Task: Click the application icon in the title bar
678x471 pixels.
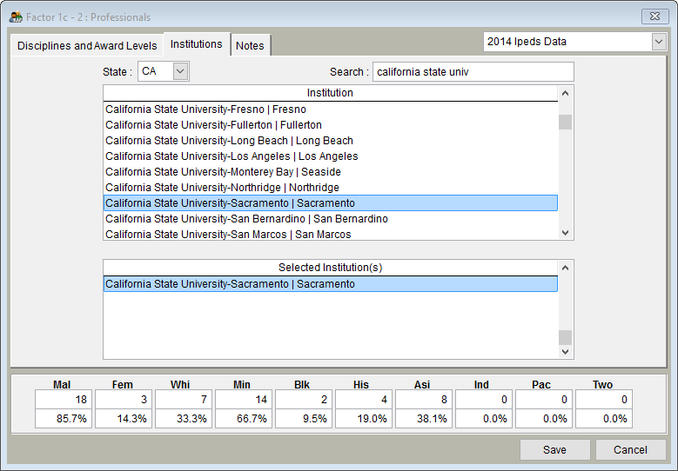Action: click(16, 17)
